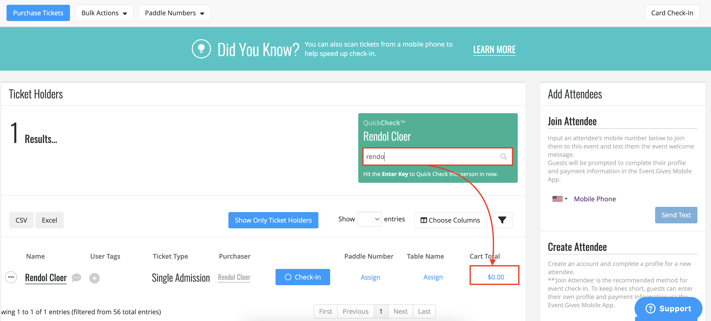Go to the Last page
Viewport: 711px width, 321px height.
424,311
